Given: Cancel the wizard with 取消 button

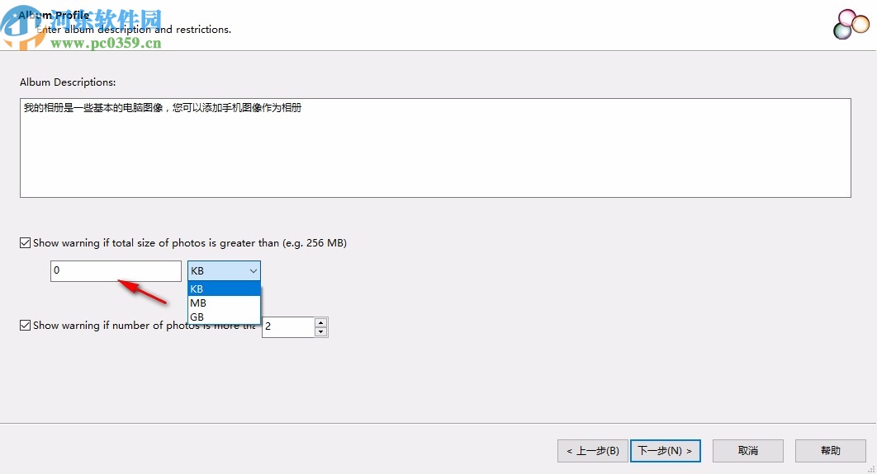Looking at the screenshot, I should (x=748, y=451).
